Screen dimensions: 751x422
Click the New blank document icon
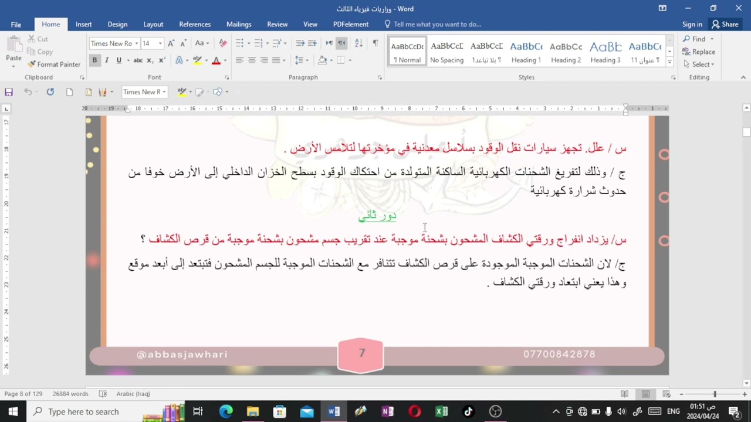point(69,92)
